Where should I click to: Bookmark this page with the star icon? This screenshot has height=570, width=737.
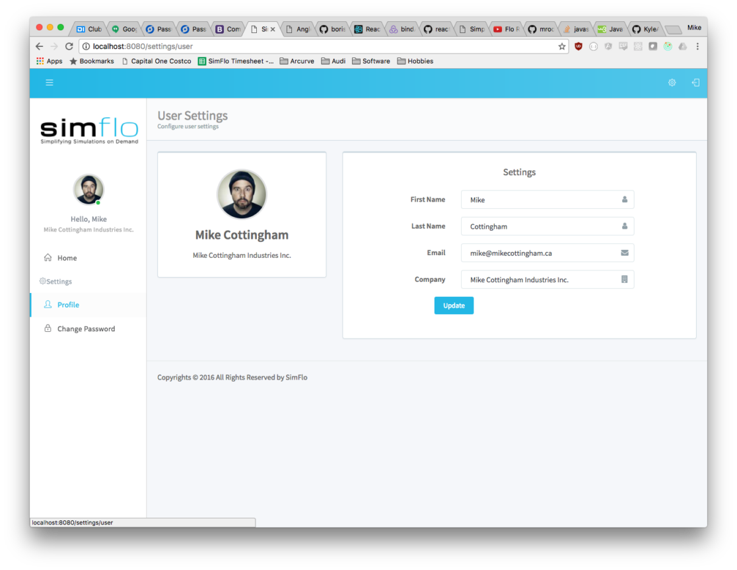(x=562, y=46)
